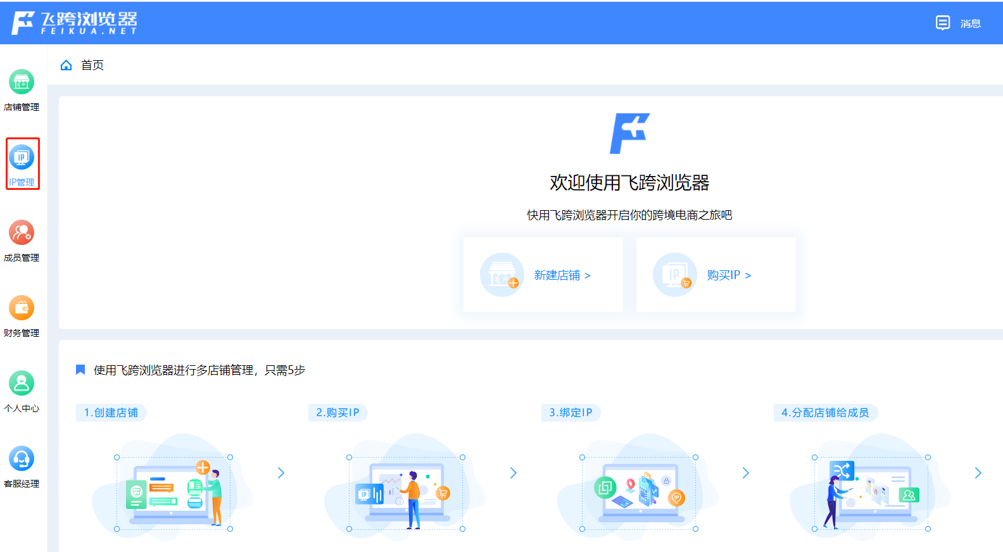Click the 2.购买IP step tag
1003x552 pixels.
(x=337, y=413)
